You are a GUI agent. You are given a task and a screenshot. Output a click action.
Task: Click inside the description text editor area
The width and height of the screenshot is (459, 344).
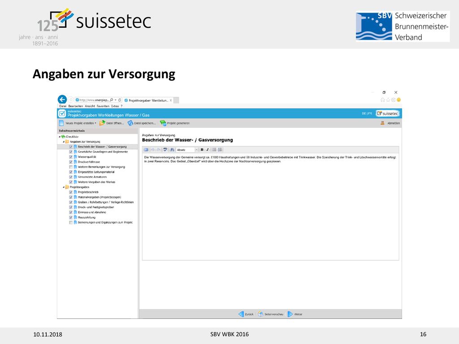(270, 207)
